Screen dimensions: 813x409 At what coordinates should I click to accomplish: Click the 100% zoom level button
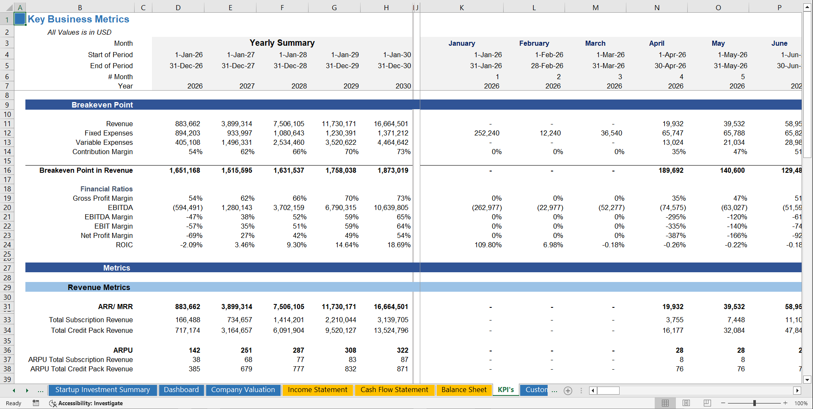click(801, 403)
